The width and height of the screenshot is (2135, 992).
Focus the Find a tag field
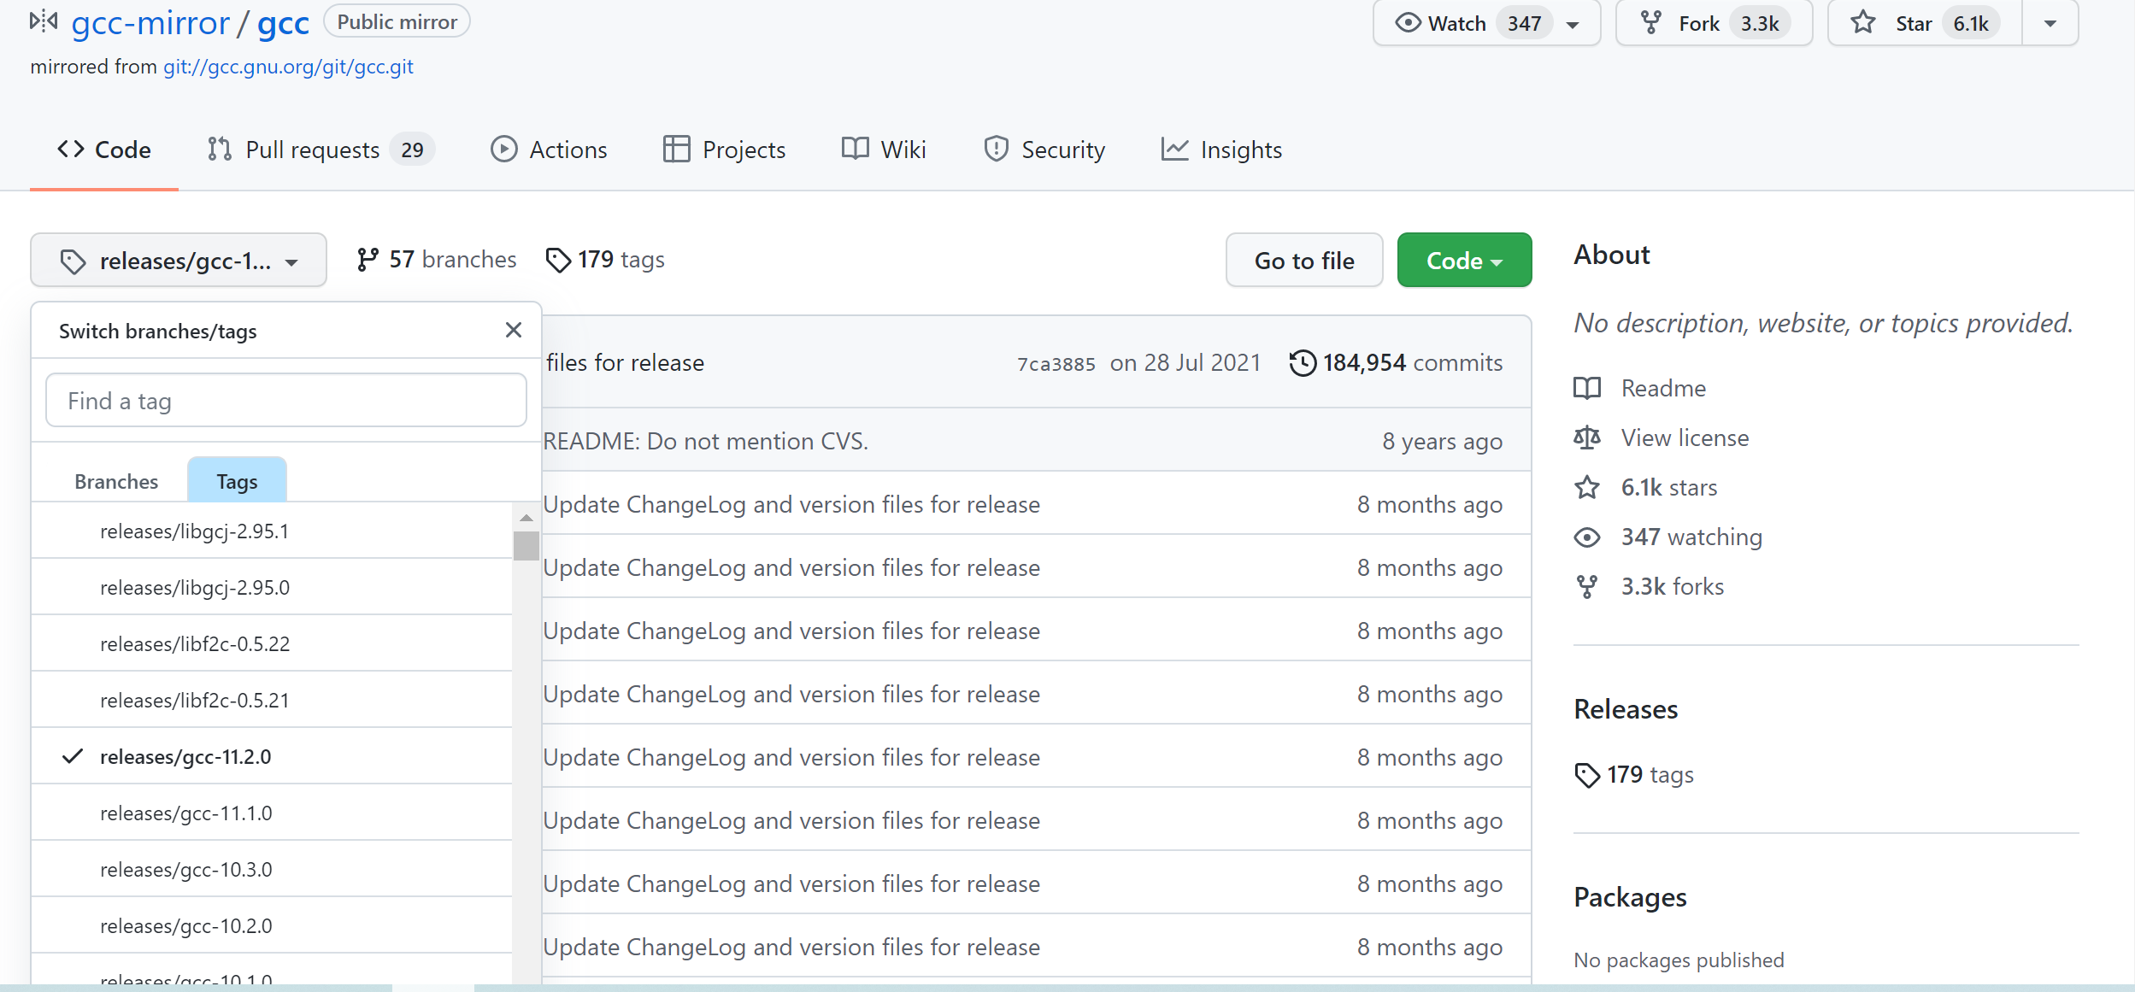pyautogui.click(x=285, y=401)
